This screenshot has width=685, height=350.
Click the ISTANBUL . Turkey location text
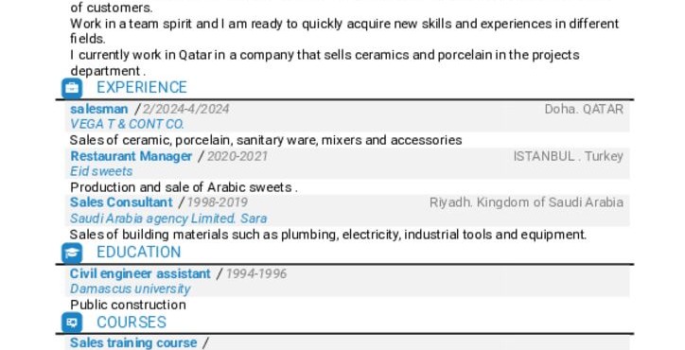pos(569,156)
